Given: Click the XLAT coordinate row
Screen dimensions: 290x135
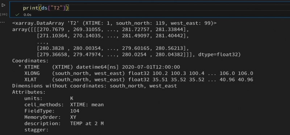Looking at the screenshot, I should point(139,80).
